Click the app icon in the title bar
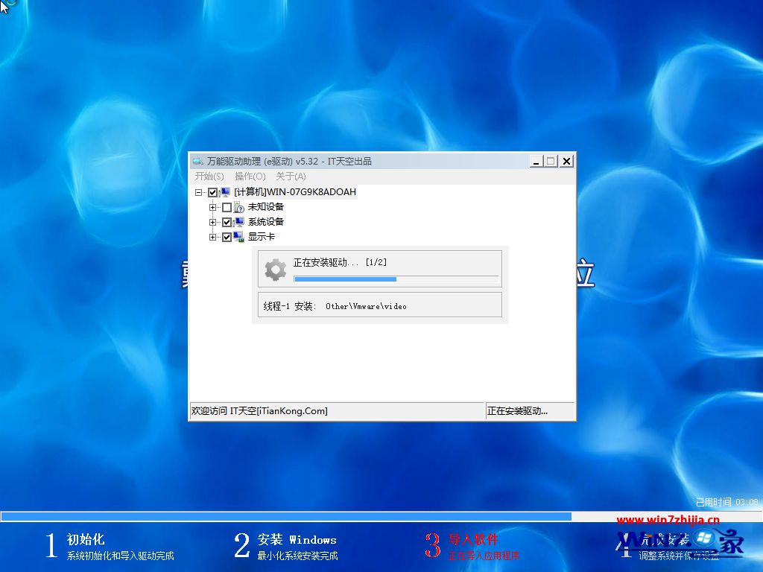This screenshot has height=572, width=763. [x=197, y=161]
